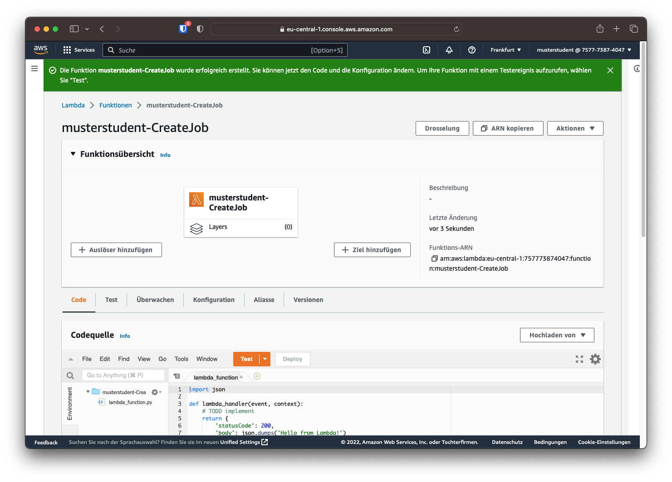
Task: Open the View menu in editor
Action: (144, 359)
